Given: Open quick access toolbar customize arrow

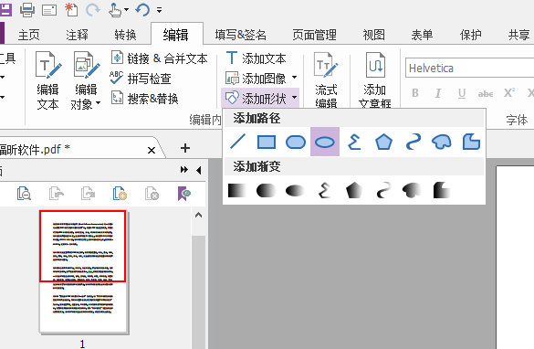Looking at the screenshot, I should point(159,10).
